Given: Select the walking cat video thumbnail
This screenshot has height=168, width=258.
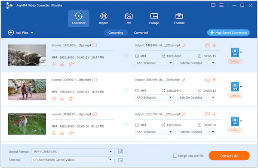Looking at the screenshot, I should [27, 90].
